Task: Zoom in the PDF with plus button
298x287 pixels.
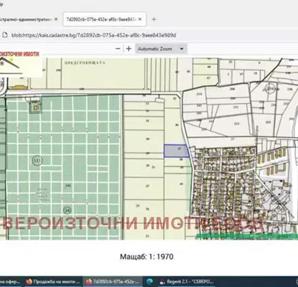Action: (x=129, y=49)
